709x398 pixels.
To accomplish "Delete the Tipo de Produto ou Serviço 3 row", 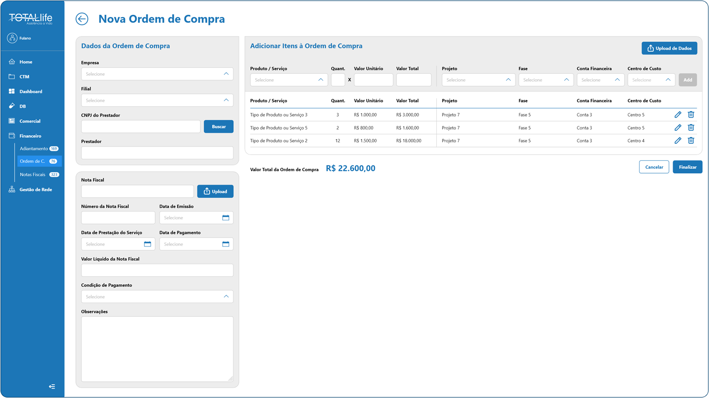I will click(x=691, y=115).
